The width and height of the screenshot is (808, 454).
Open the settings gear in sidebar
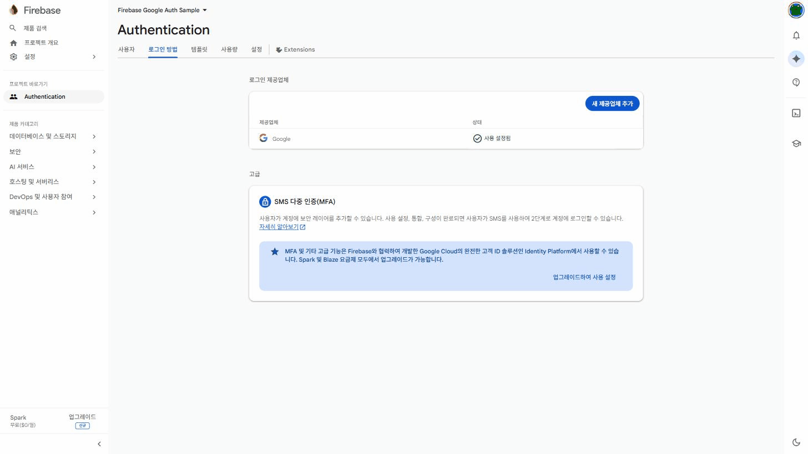[13, 57]
